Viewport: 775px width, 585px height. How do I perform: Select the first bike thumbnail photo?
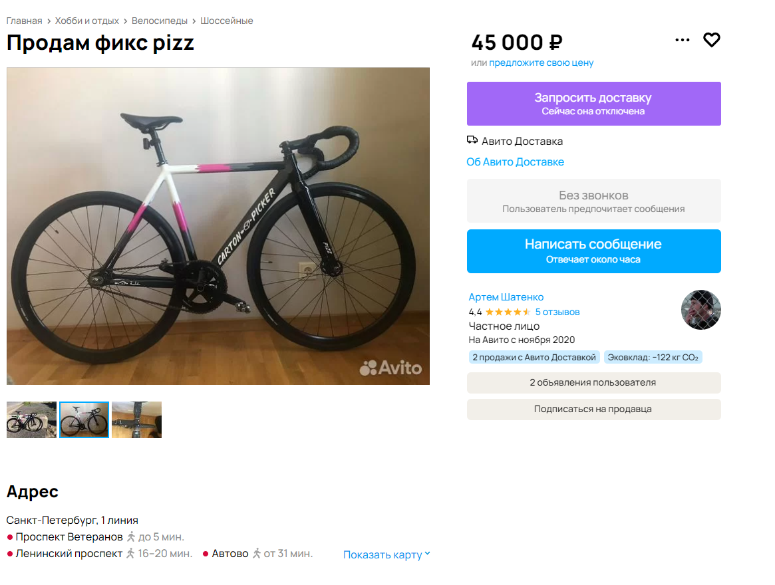(31, 419)
